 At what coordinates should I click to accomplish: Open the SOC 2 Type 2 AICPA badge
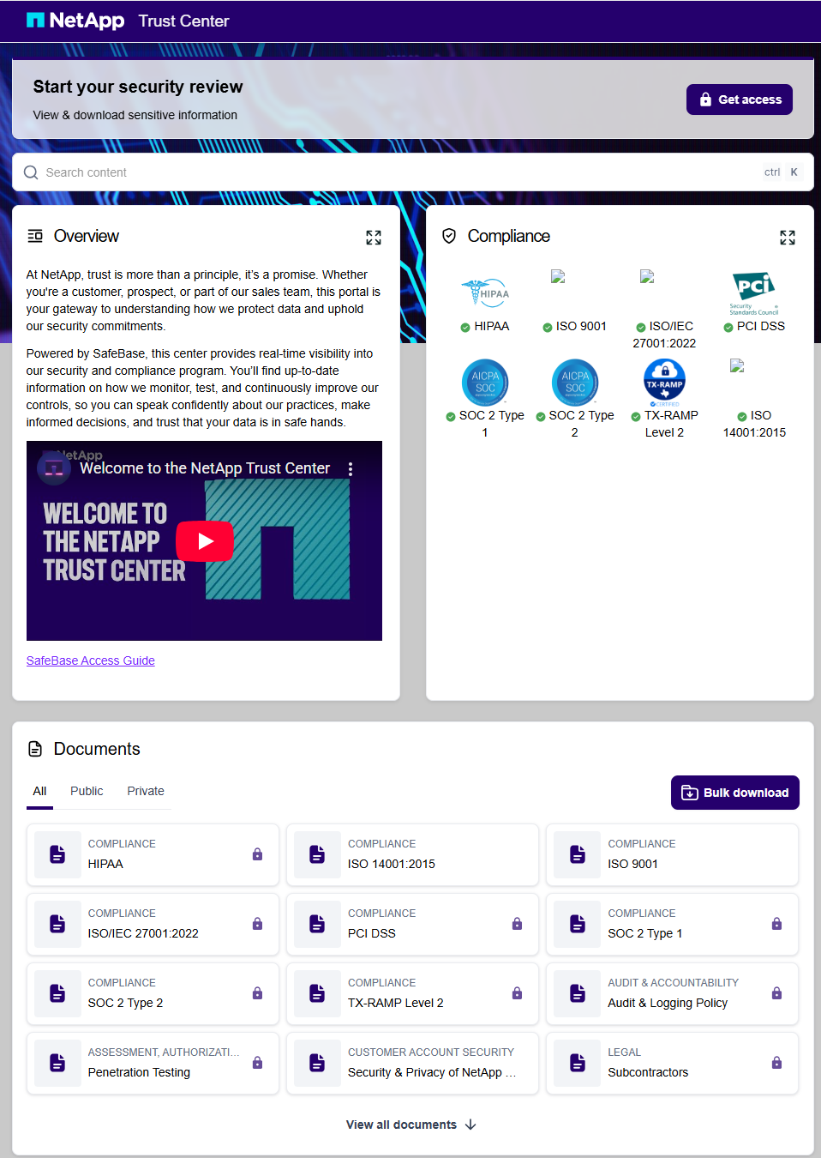pyautogui.click(x=575, y=382)
